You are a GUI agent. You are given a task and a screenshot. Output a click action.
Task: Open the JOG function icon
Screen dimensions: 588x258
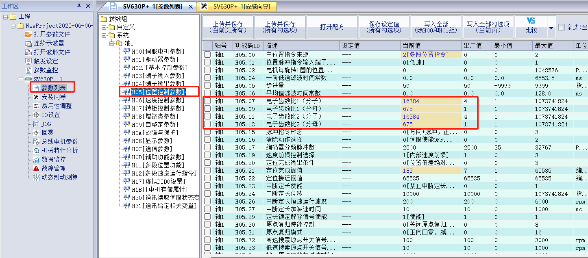(x=37, y=124)
